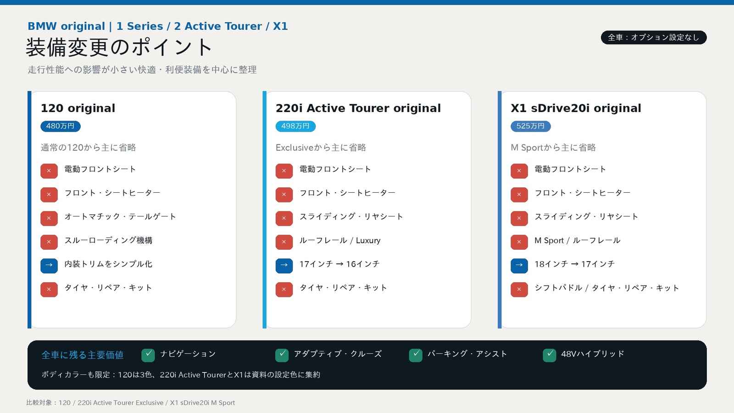The width and height of the screenshot is (734, 413).
Task: Click the red X icon next to オートマチック・テールゲート
Action: pyautogui.click(x=49, y=218)
